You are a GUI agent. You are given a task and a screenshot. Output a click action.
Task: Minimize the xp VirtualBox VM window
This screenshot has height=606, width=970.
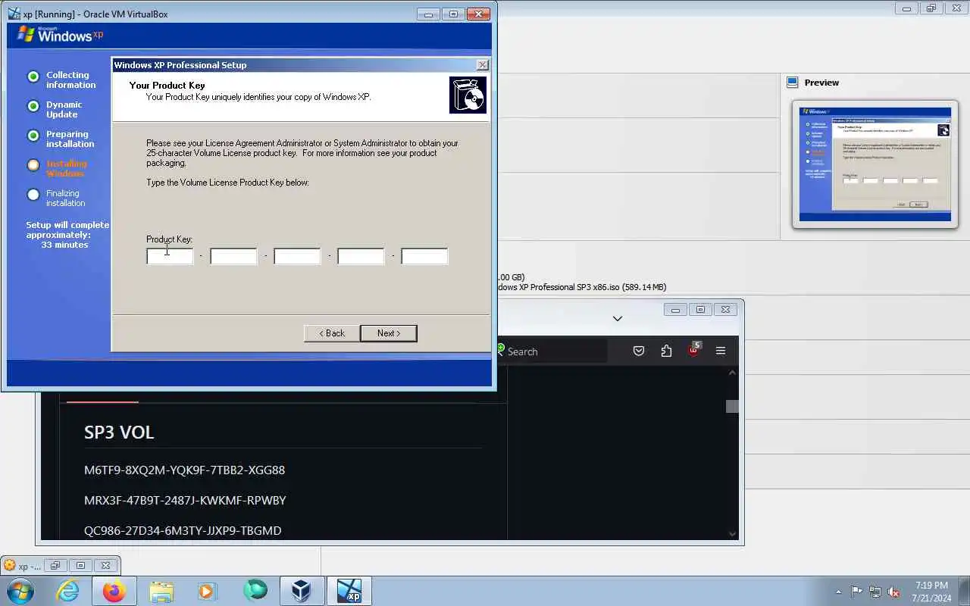click(x=428, y=14)
